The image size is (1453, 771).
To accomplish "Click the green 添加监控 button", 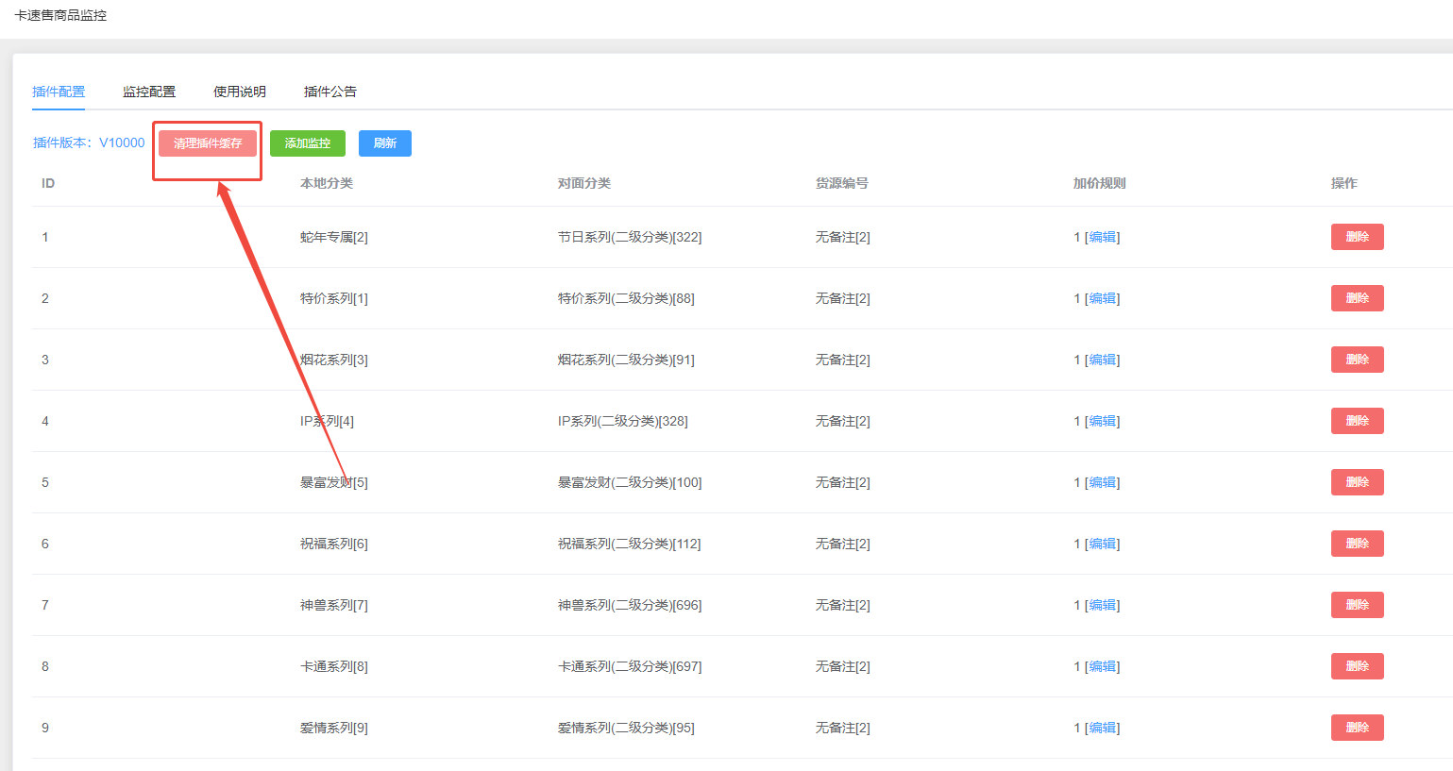I will pyautogui.click(x=308, y=143).
